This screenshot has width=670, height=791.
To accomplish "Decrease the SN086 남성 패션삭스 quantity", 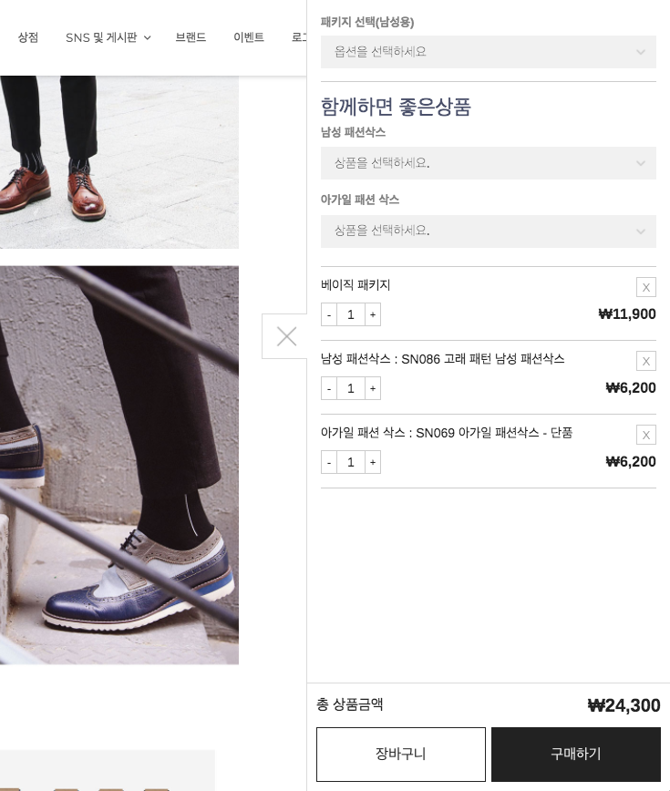I will 329,388.
